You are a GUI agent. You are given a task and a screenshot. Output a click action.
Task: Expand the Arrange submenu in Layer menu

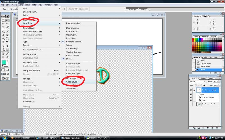pyautogui.click(x=40, y=79)
